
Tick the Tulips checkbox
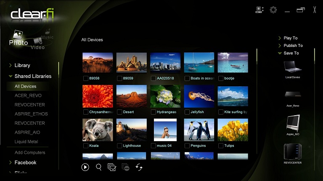click(221, 146)
